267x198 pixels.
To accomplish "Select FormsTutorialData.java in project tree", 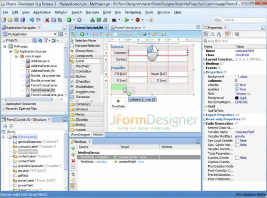I will 47,95.
